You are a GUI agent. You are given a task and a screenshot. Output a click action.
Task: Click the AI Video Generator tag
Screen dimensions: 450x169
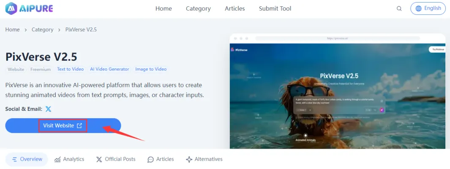pyautogui.click(x=109, y=69)
